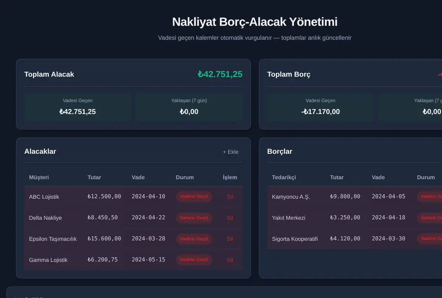442x298 pixels.
Task: Delete the Delta Nakliye row with Sil
Action: tap(230, 218)
